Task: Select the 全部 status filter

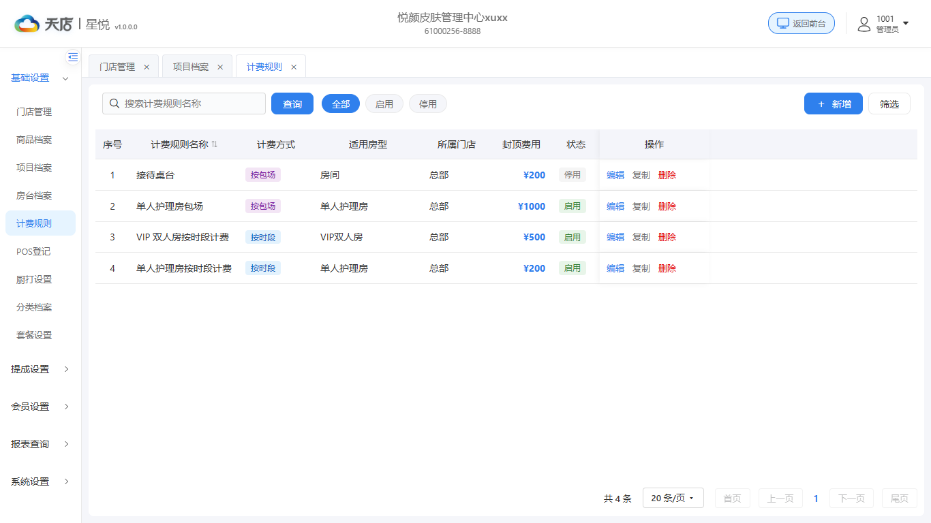Action: 341,104
